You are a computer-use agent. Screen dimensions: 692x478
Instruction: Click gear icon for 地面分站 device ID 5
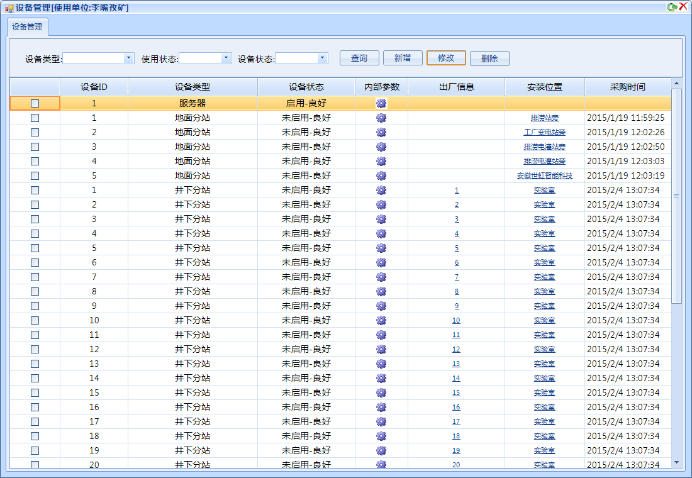pyautogui.click(x=381, y=176)
